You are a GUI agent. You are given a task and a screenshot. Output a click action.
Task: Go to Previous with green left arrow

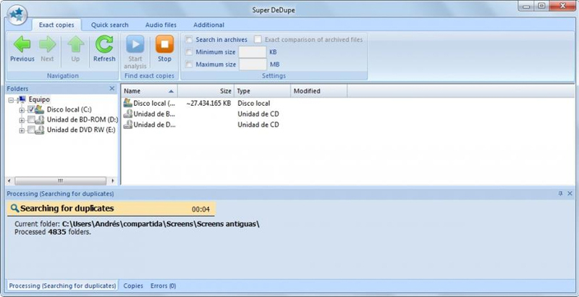click(22, 49)
